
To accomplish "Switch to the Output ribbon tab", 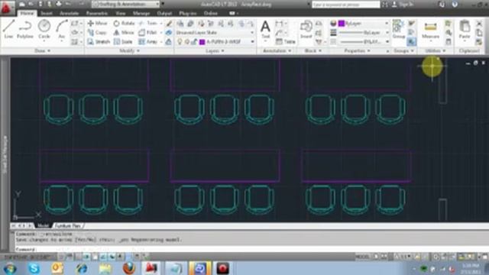I will 164,13.
